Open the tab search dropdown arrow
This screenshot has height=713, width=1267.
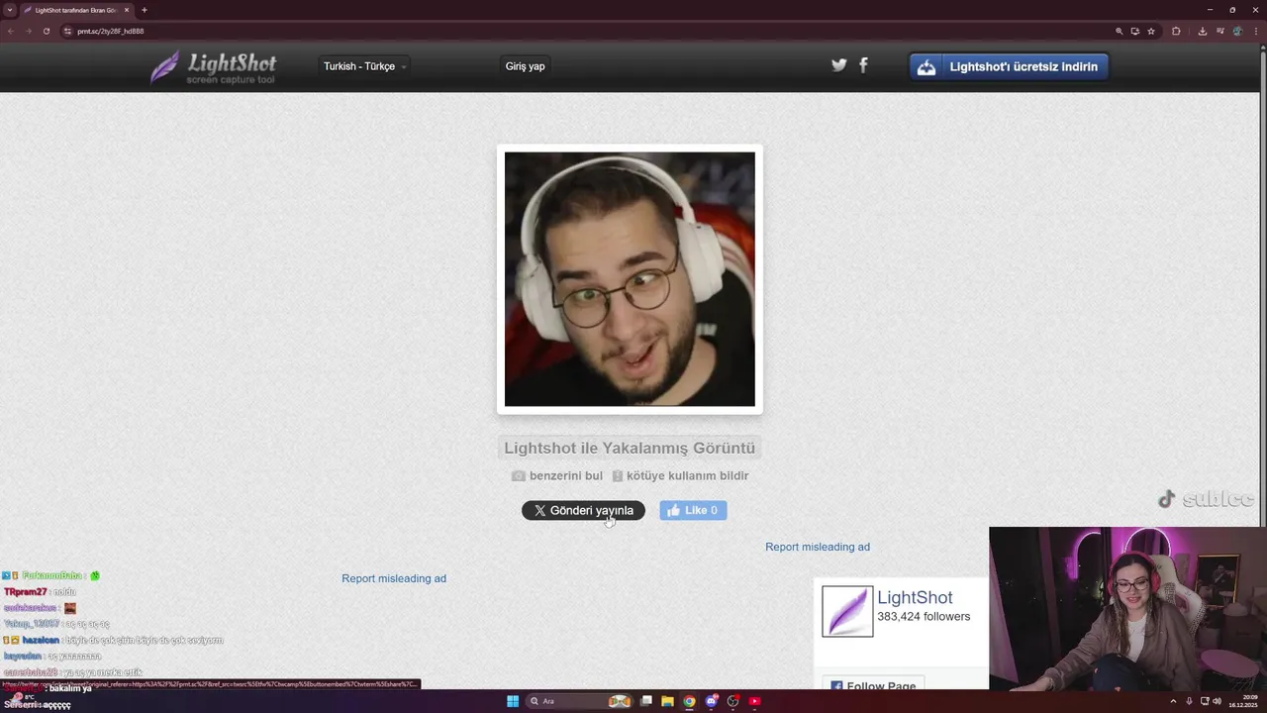pos(9,10)
